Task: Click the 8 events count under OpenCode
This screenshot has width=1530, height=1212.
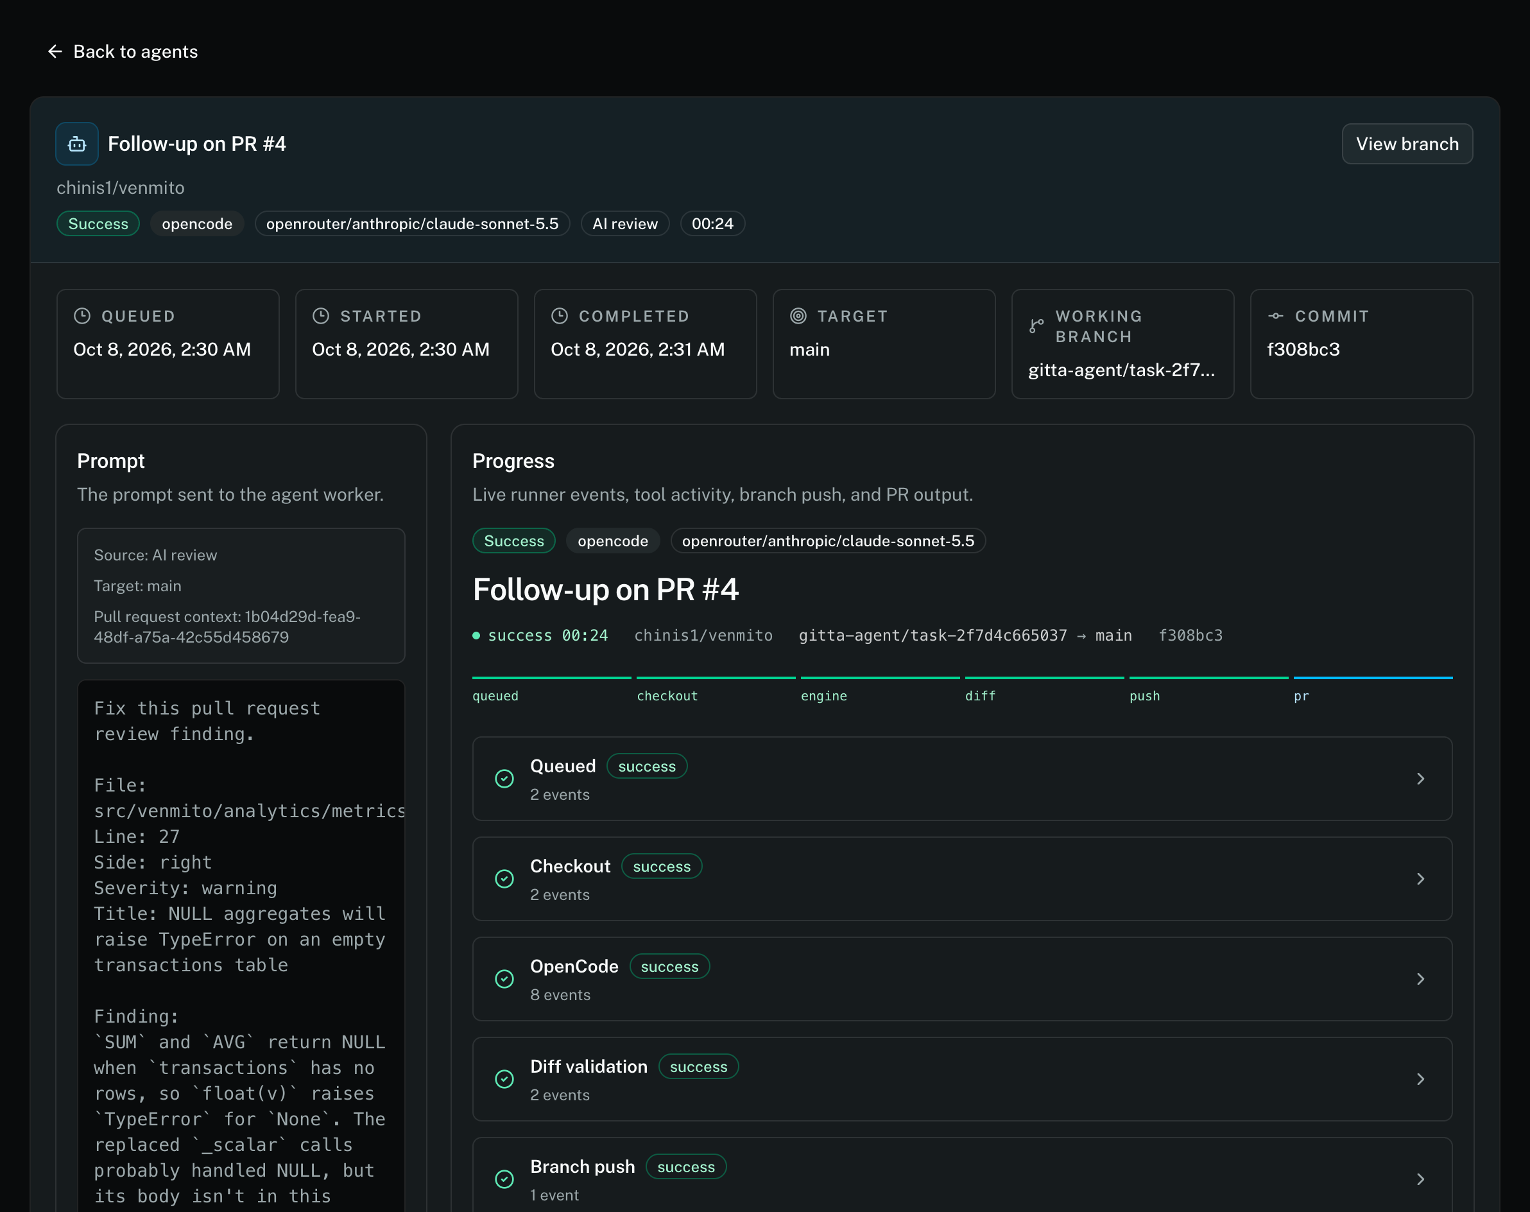Action: click(x=560, y=996)
